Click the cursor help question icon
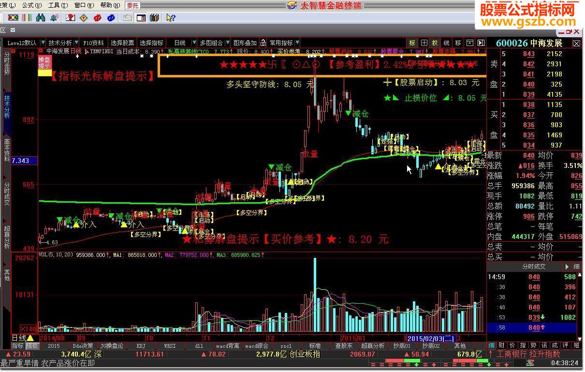 tap(171, 18)
